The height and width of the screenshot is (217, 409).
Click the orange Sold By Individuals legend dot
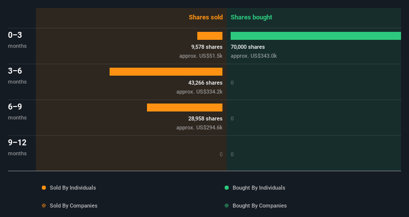point(44,188)
